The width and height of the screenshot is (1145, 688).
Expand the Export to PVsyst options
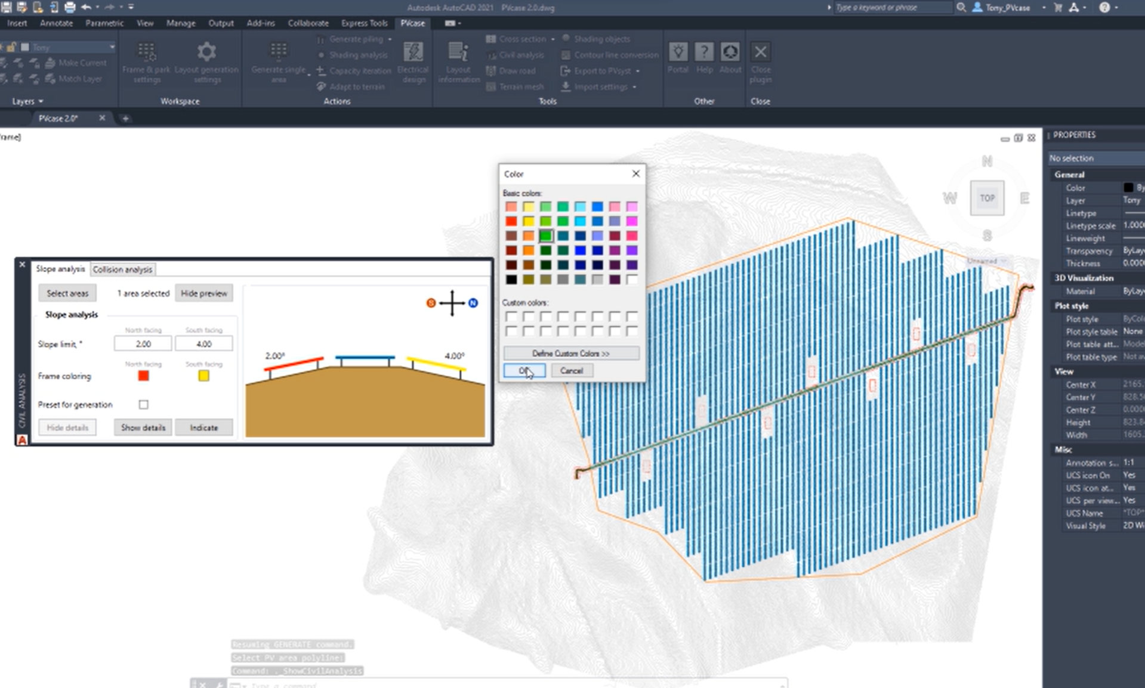tap(638, 70)
